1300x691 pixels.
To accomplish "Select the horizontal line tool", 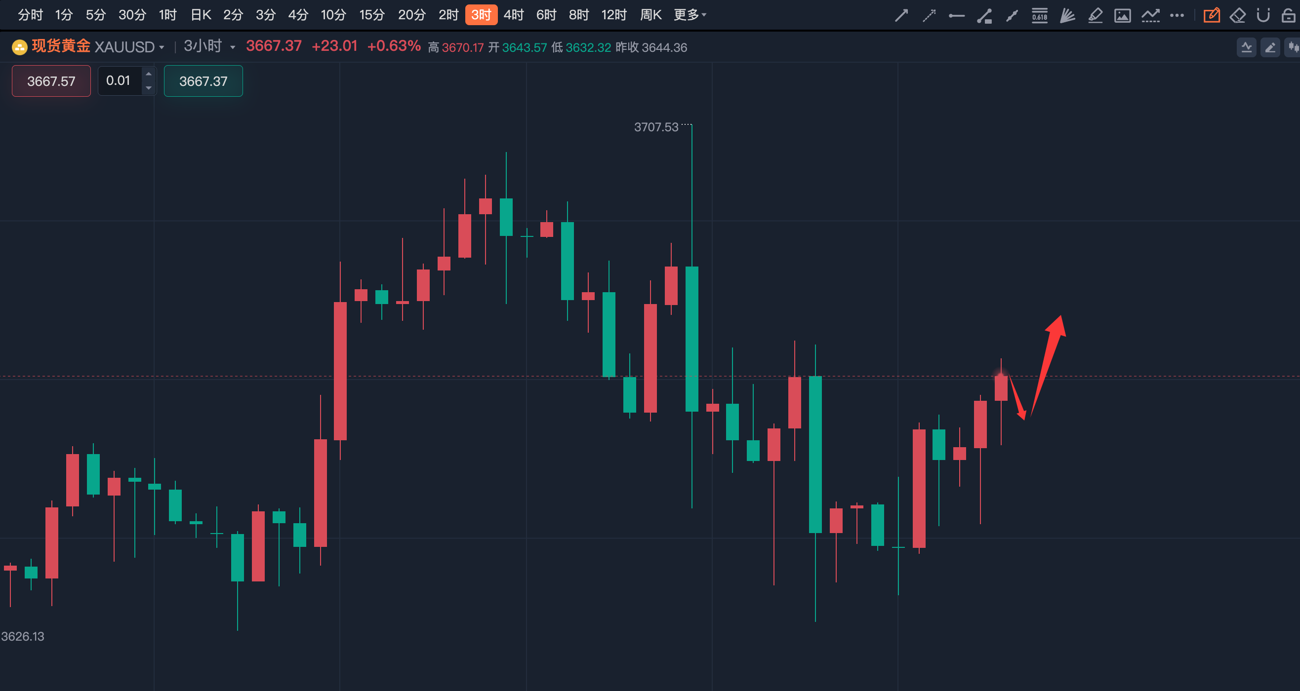I will coord(956,16).
